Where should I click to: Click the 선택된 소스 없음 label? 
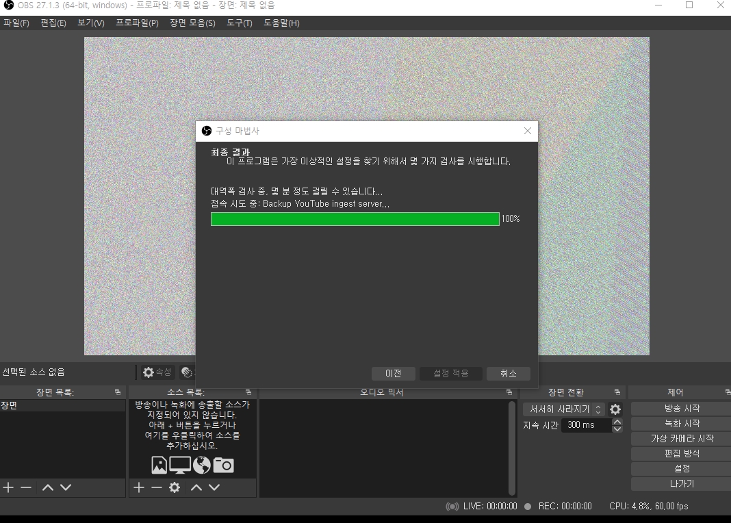[34, 372]
